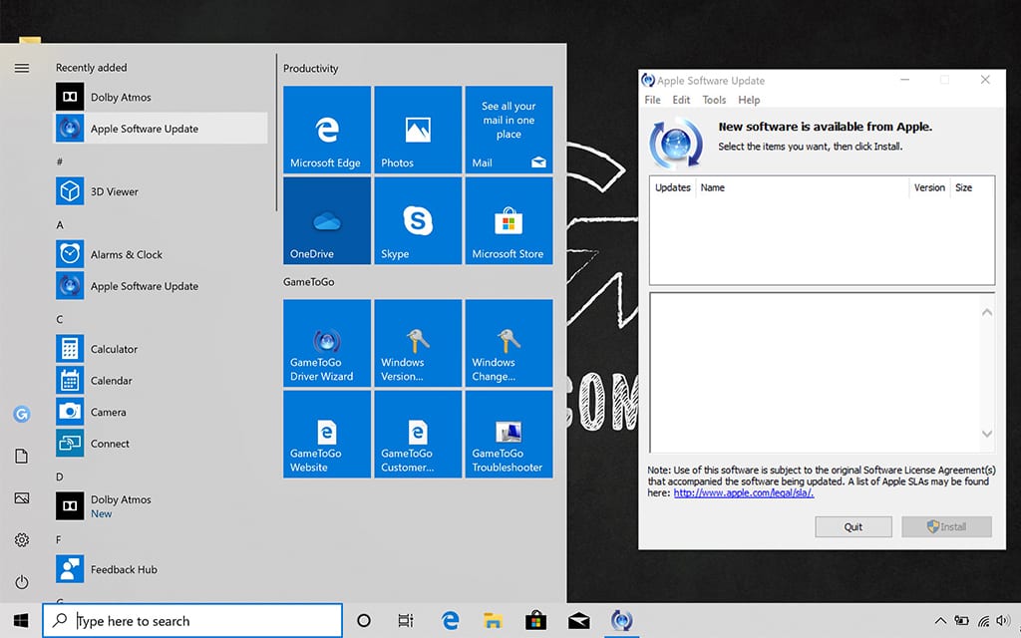The width and height of the screenshot is (1021, 638).
Task: Launch the GameToGo Troubleshooter tile
Action: point(510,435)
